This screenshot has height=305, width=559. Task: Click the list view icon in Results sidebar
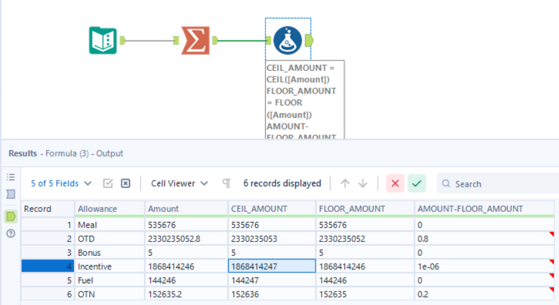(x=10, y=177)
